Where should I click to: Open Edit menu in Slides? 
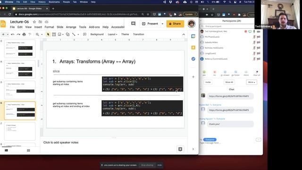coord(20,27)
